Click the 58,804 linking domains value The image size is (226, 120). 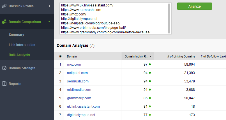189,64
